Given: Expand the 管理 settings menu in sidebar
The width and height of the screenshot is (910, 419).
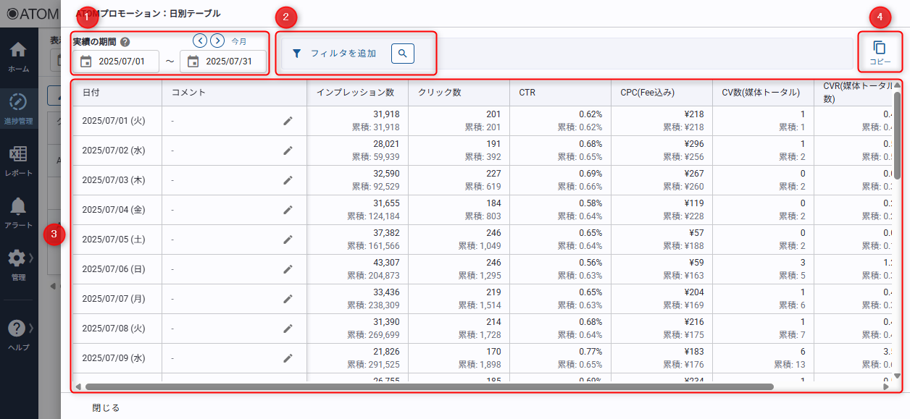Looking at the screenshot, I should coord(19,265).
